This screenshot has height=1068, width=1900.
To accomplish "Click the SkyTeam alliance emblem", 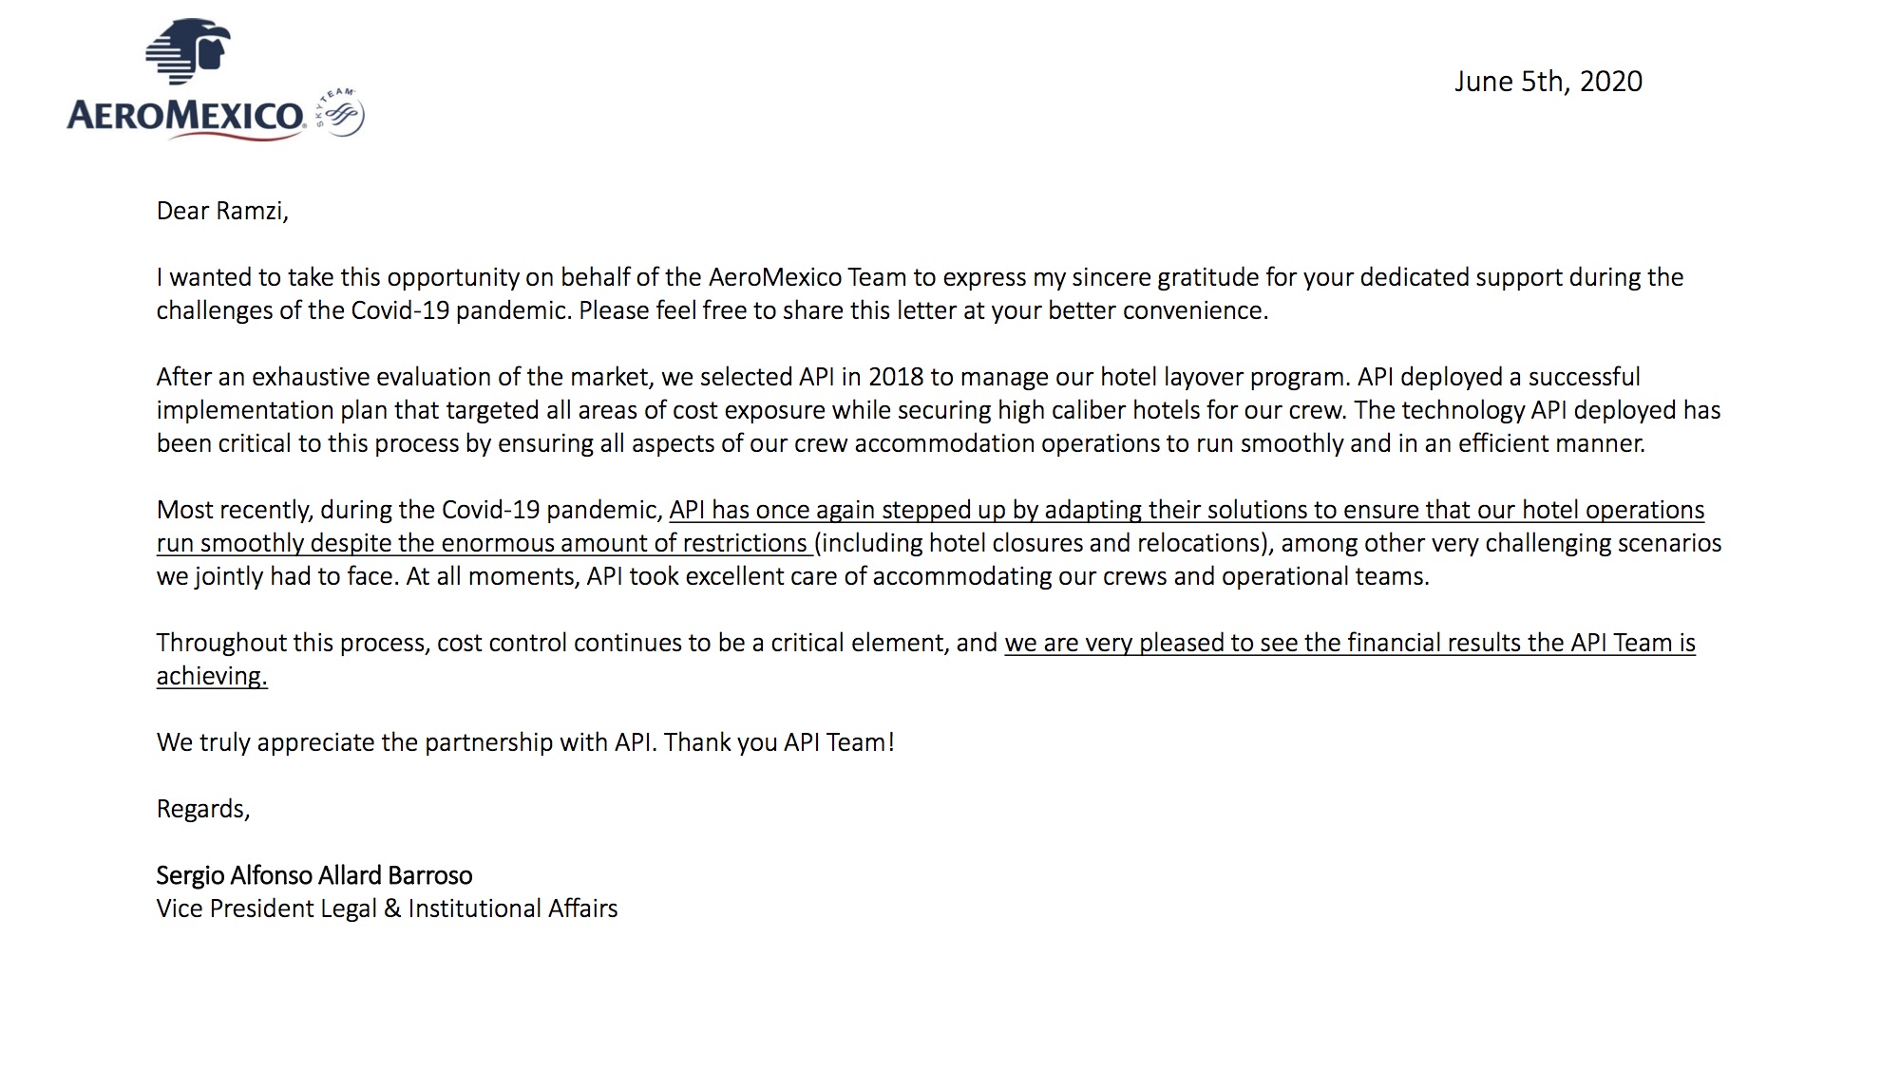I will pos(339,114).
